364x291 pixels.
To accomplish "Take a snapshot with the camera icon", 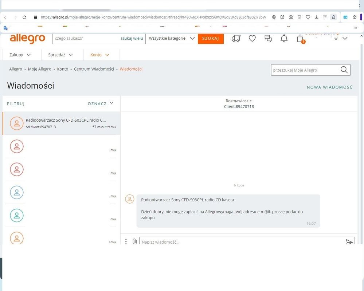I will [291, 17].
